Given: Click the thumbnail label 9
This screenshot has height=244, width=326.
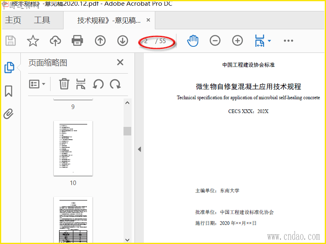Looking at the screenshot, I should 73,107.
